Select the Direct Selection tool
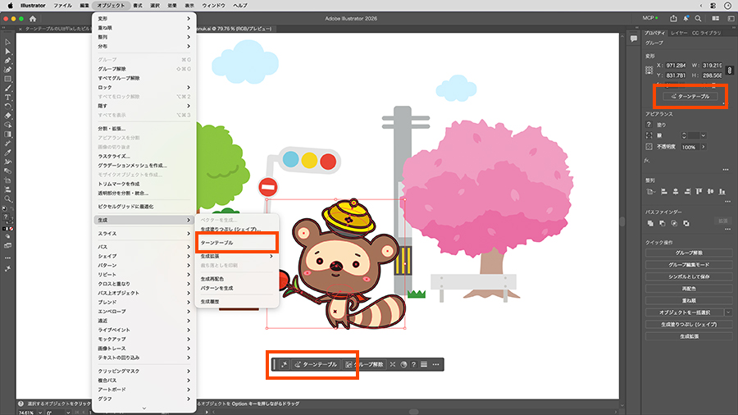738x415 pixels. pyautogui.click(x=7, y=52)
